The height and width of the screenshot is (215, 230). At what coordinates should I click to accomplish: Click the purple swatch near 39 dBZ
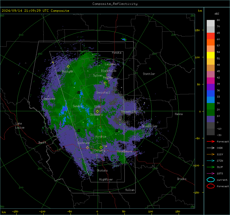coord(211,87)
